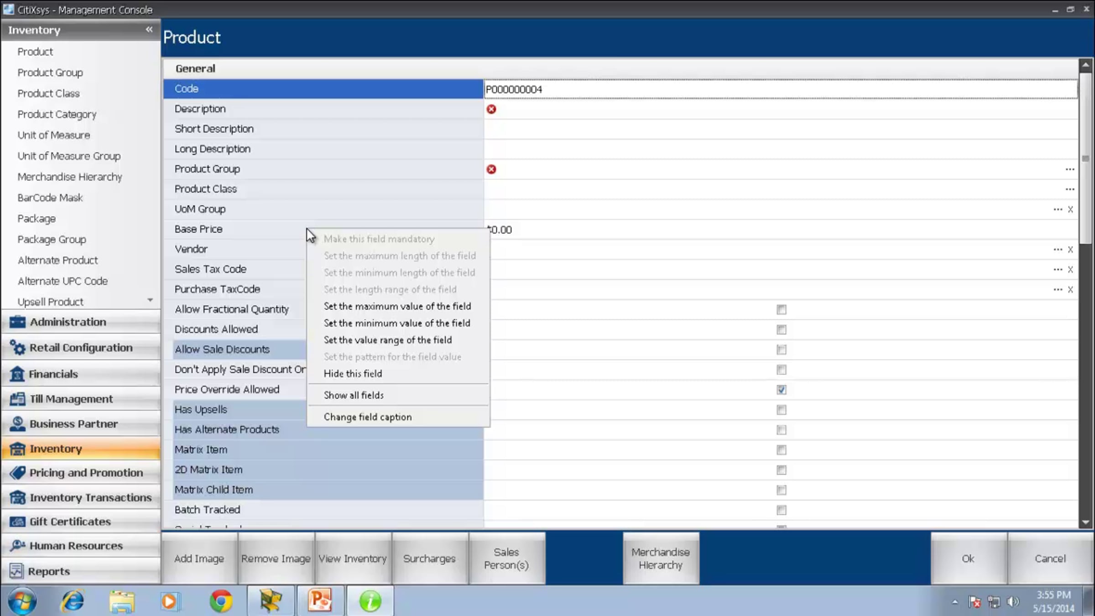Choose Hide this field menu entry
This screenshot has height=616, width=1095.
coord(353,374)
